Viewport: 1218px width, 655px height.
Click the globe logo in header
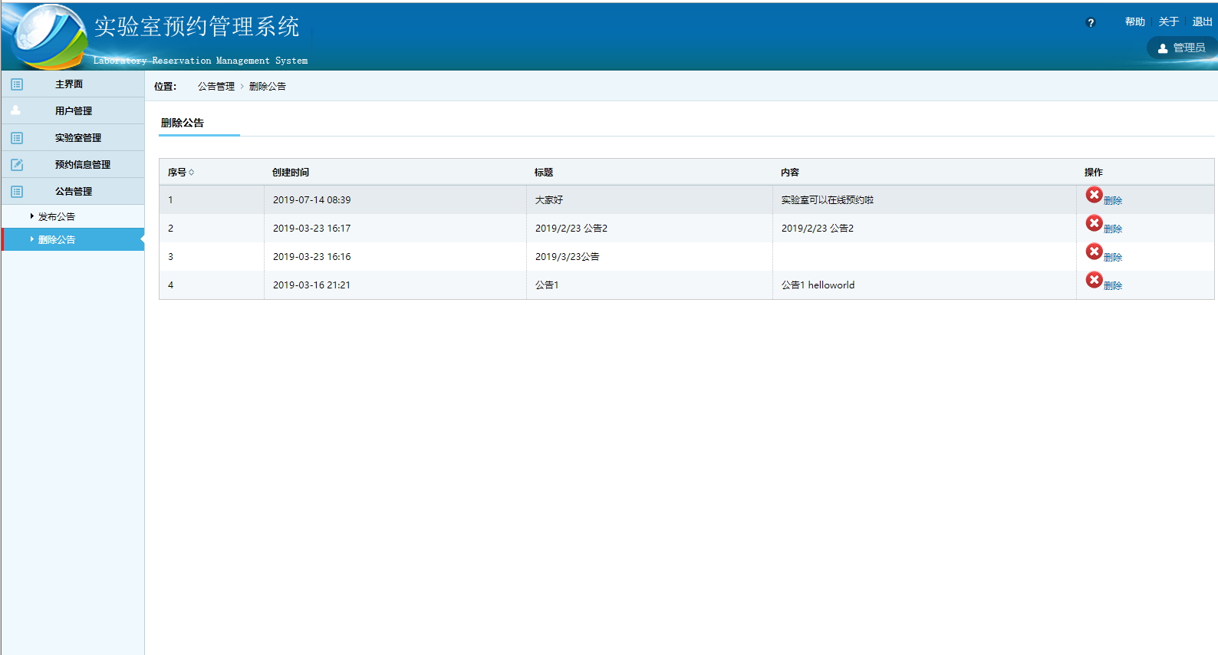tap(44, 35)
